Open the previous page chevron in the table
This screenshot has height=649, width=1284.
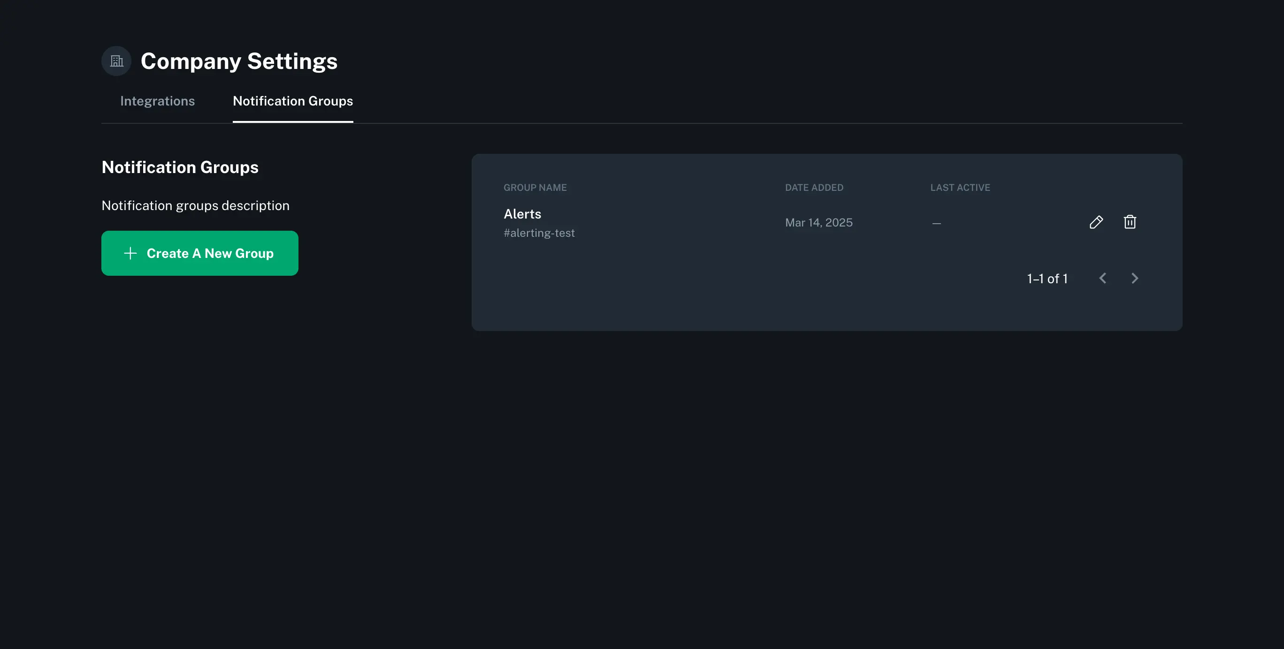1102,279
